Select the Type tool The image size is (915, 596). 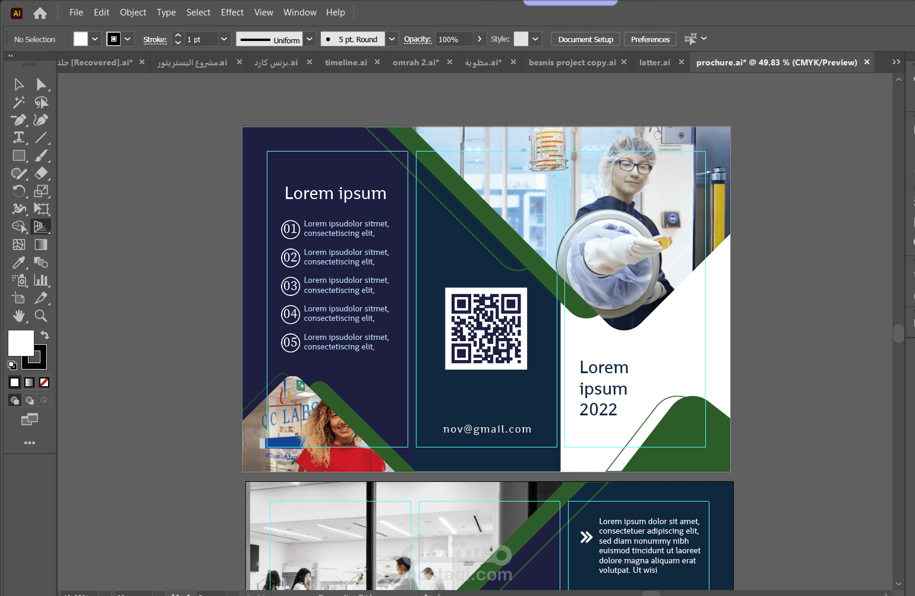coord(19,138)
